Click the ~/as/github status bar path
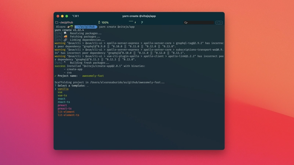Image resolution: width=294 pixels, height=165 pixels. pyautogui.click(x=66, y=22)
